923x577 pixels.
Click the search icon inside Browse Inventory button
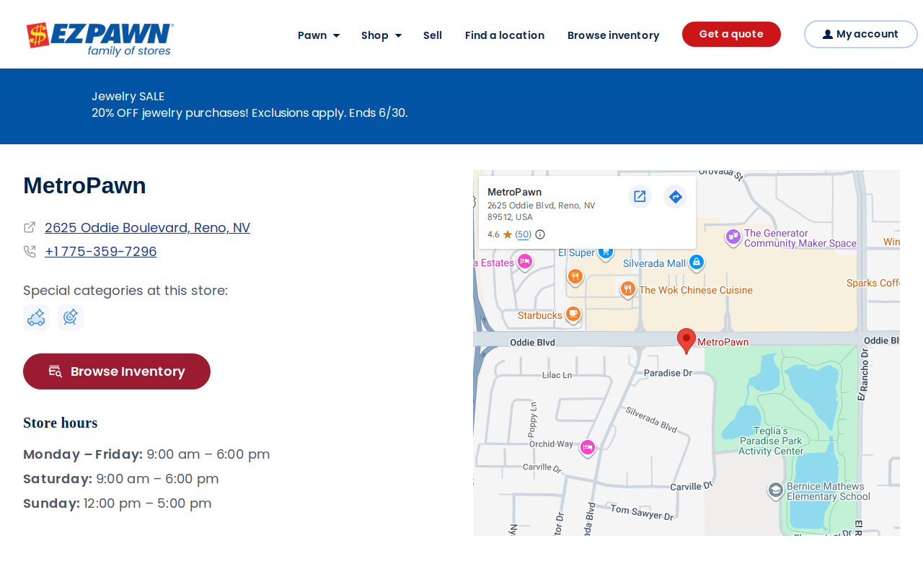55,371
